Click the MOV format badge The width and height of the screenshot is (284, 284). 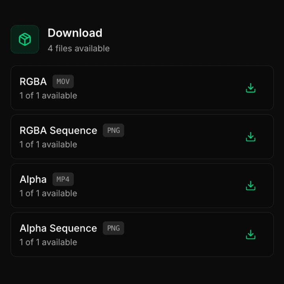[x=63, y=82]
